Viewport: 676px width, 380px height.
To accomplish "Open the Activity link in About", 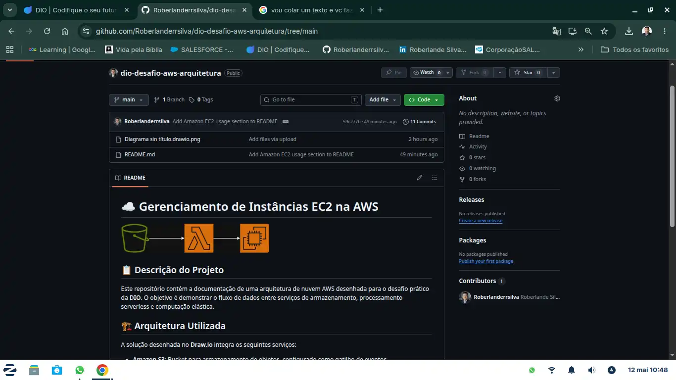I will [x=473, y=147].
